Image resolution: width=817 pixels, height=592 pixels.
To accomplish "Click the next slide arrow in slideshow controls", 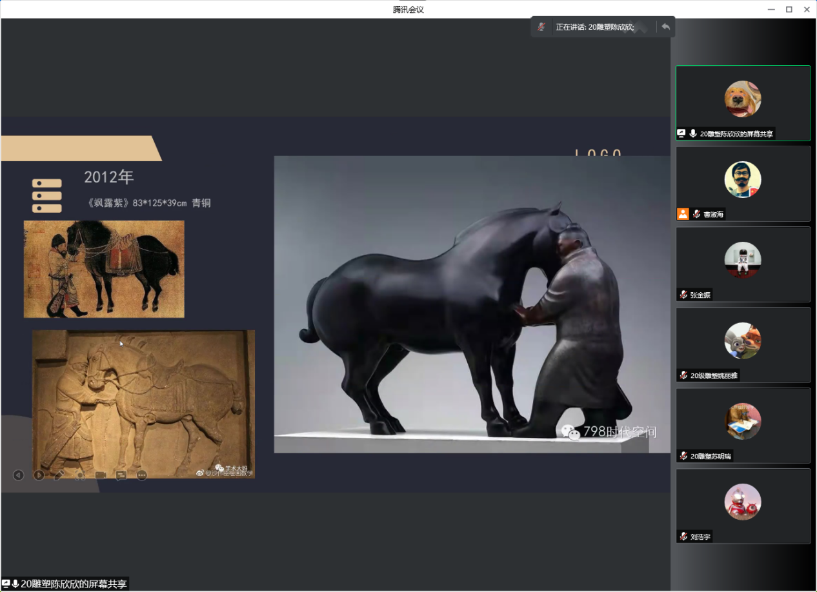I will pos(39,475).
